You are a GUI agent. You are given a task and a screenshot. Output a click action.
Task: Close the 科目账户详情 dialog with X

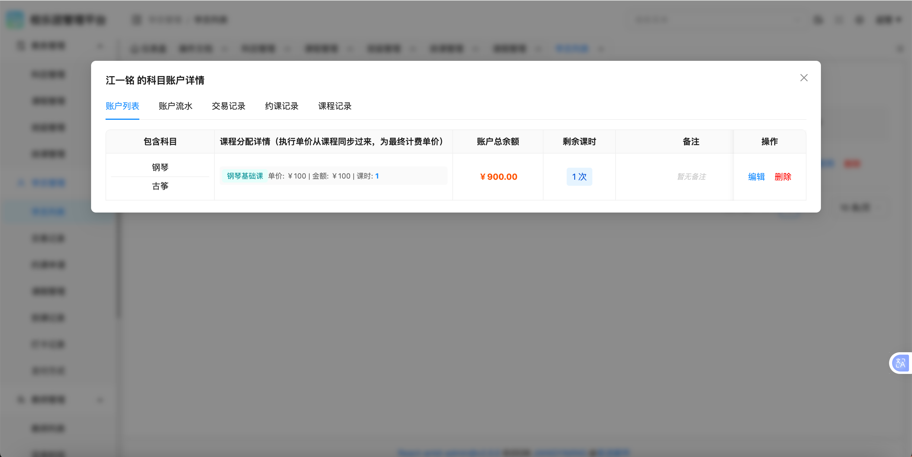point(804,78)
